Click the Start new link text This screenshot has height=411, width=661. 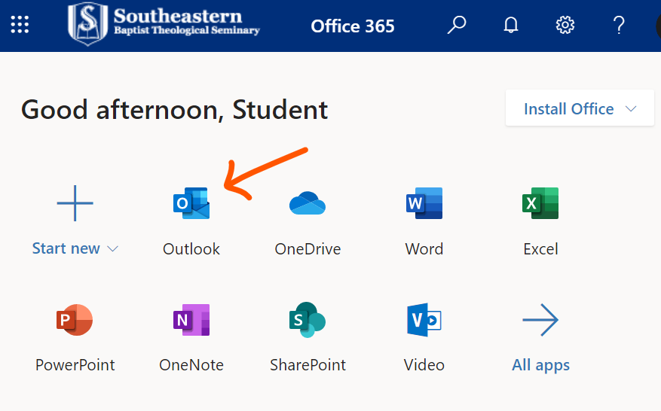(66, 248)
